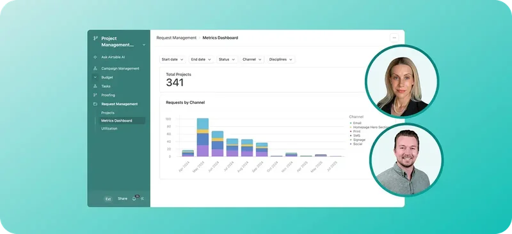Click the Requests by Channel heading
This screenshot has height=234, width=512.
(186, 103)
